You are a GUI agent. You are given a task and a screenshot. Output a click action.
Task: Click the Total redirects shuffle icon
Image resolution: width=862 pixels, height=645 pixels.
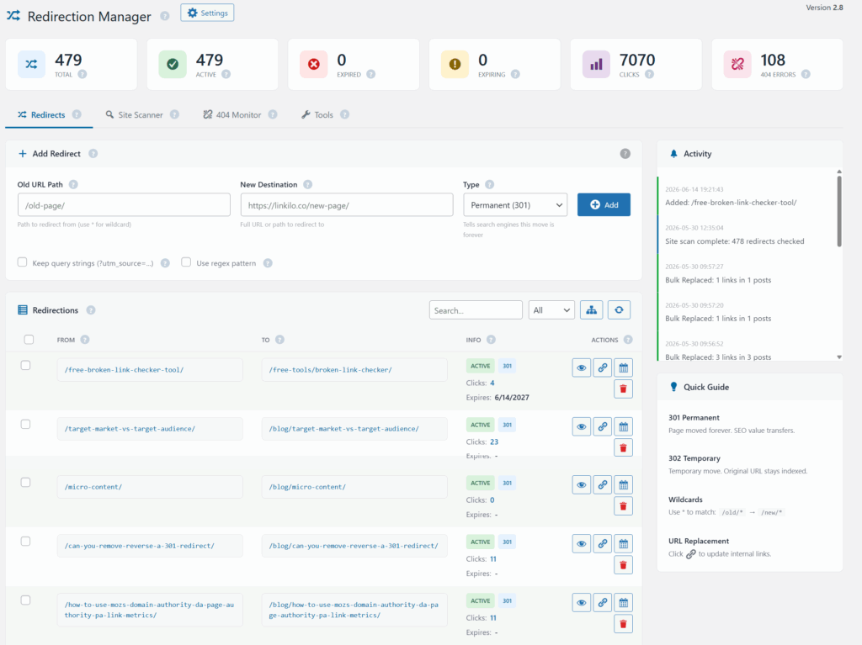coord(31,64)
